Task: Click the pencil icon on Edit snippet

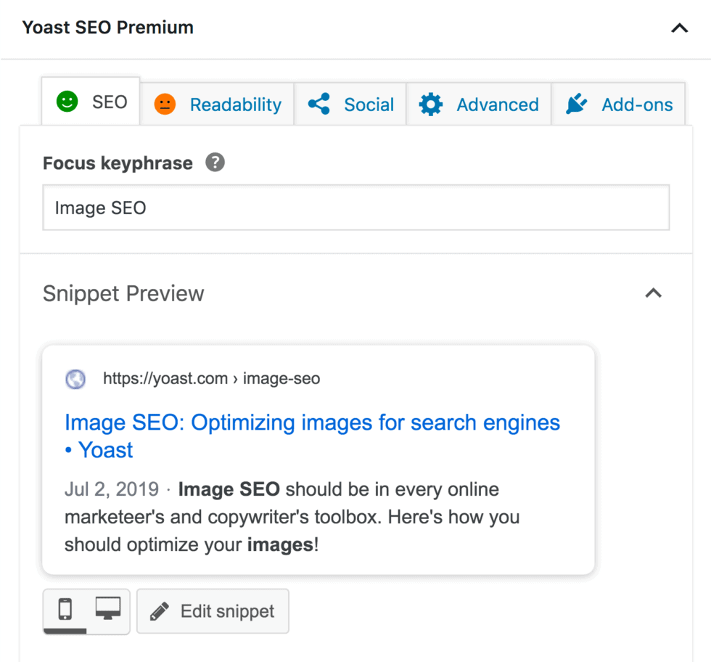Action: [159, 612]
